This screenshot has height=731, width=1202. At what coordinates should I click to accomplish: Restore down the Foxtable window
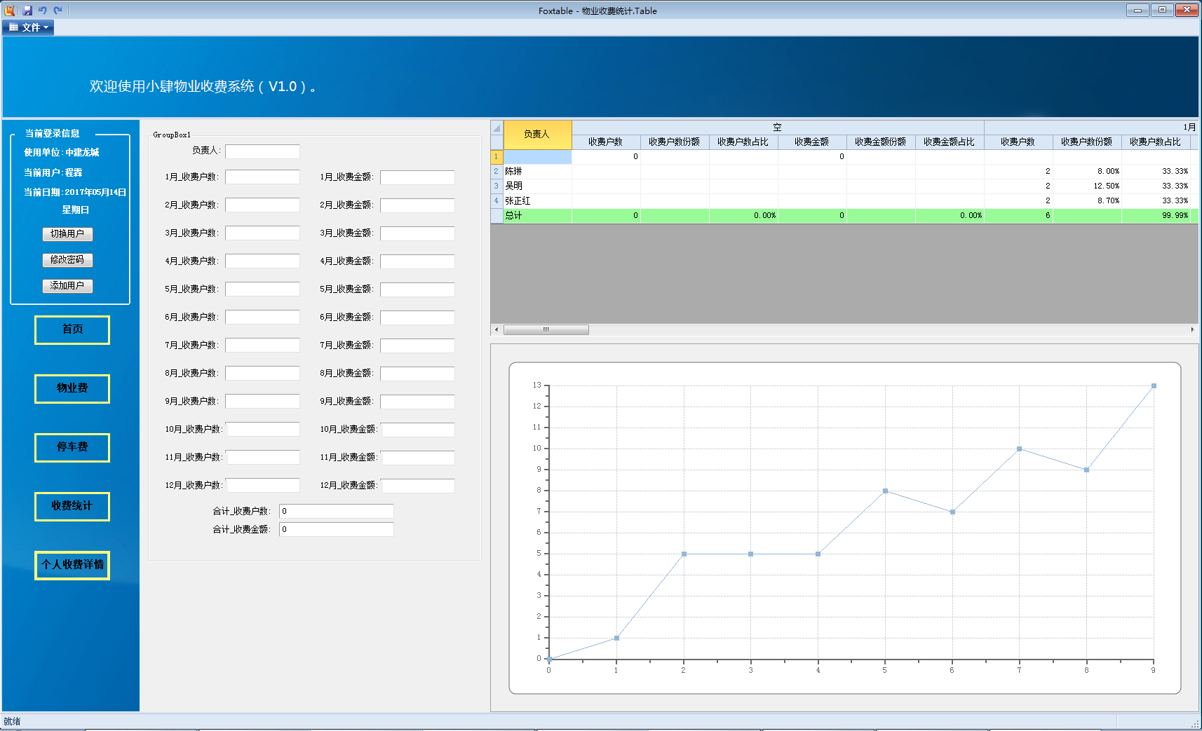(1162, 10)
